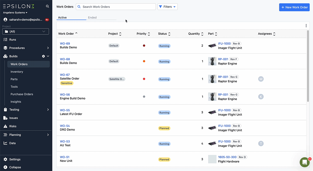Click the Data chart icon
Image resolution: width=313 pixels, height=171 pixels.
pos(5,143)
